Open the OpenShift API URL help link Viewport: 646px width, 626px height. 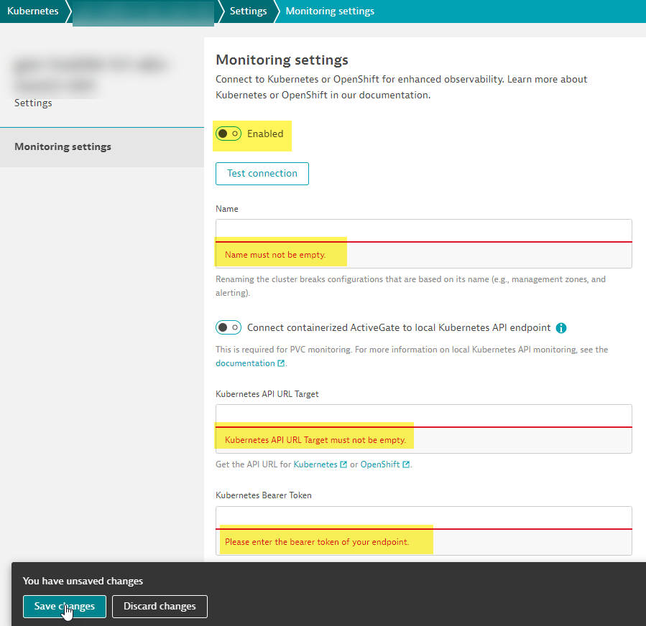(x=379, y=465)
